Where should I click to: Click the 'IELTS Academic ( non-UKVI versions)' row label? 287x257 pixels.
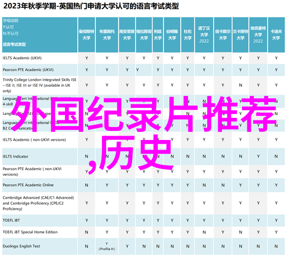coord(34,140)
